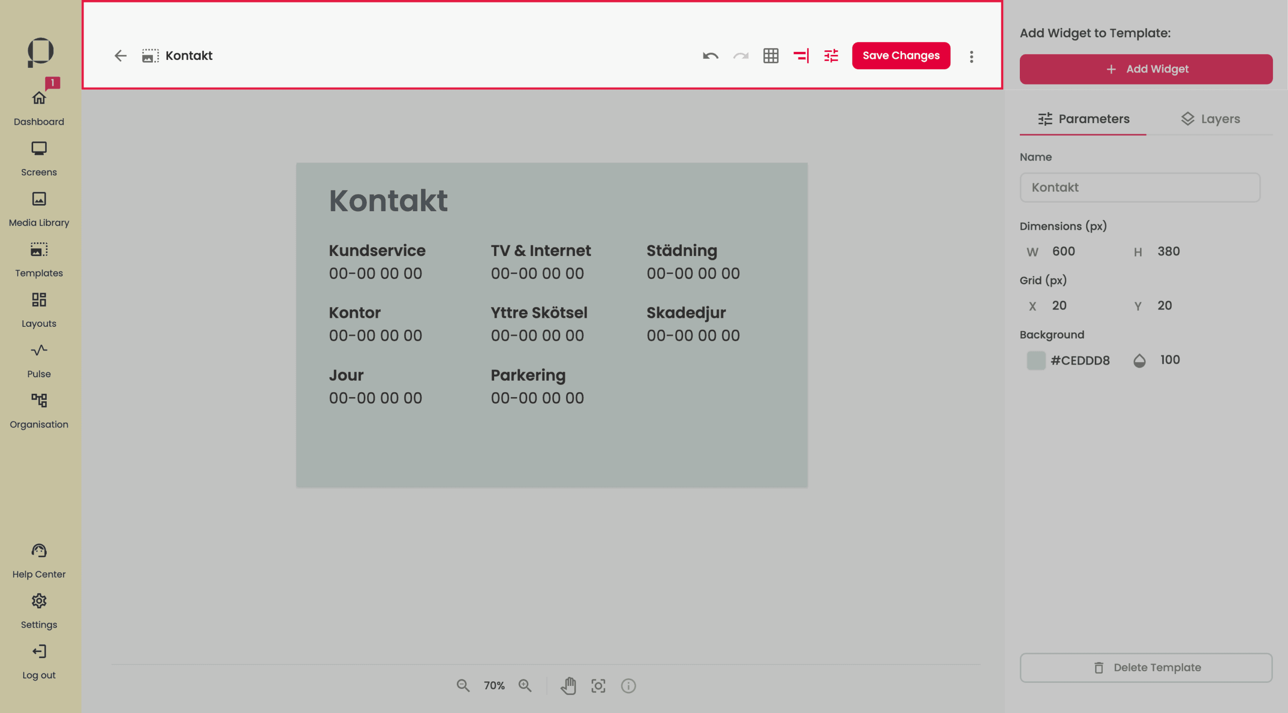1288x713 pixels.
Task: Open the background color swatch #CEDDD8
Action: pos(1036,361)
